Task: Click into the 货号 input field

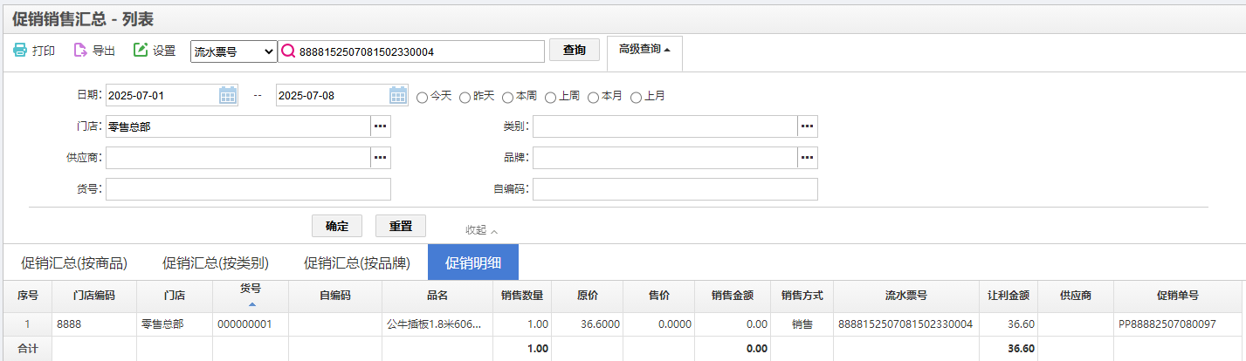Action: (248, 189)
